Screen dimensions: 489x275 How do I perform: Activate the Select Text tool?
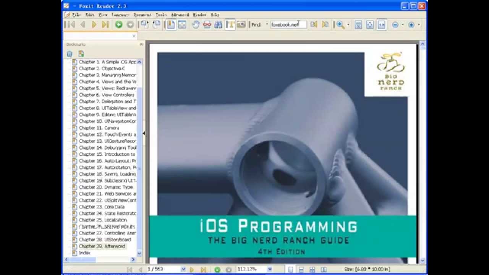point(230,25)
